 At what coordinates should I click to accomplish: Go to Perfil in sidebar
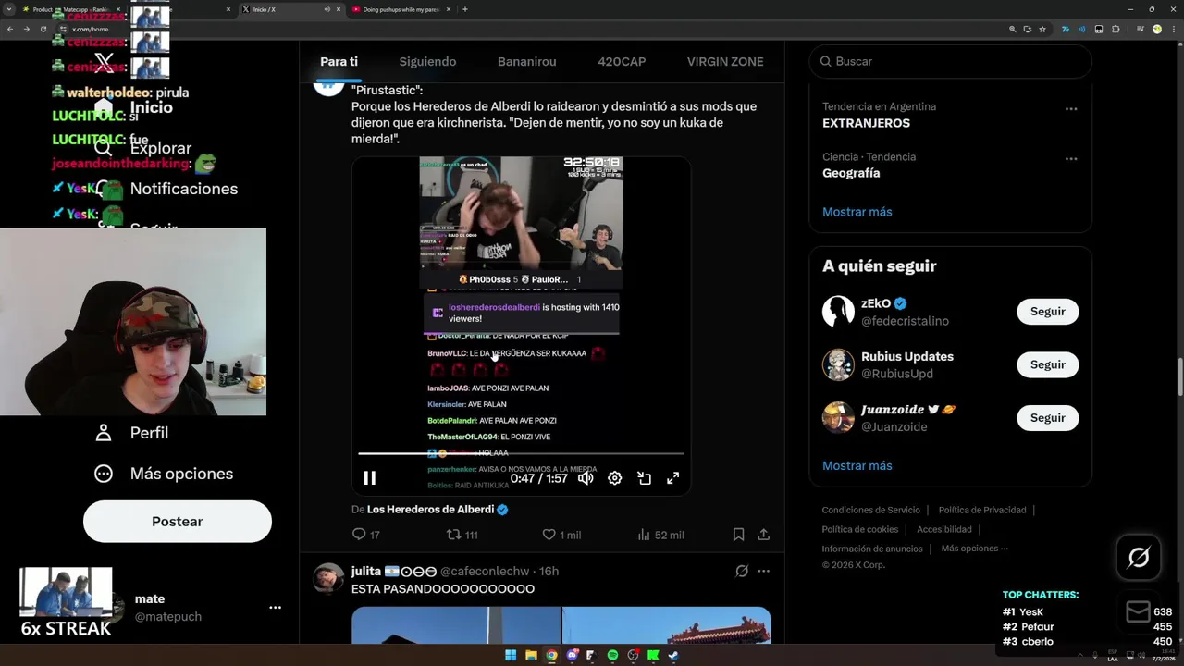(x=132, y=433)
